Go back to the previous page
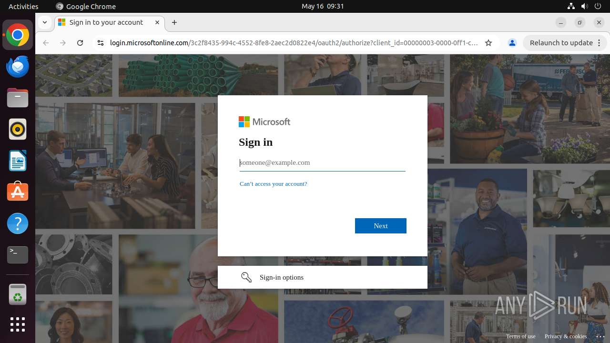This screenshot has width=610, height=343. 46,43
